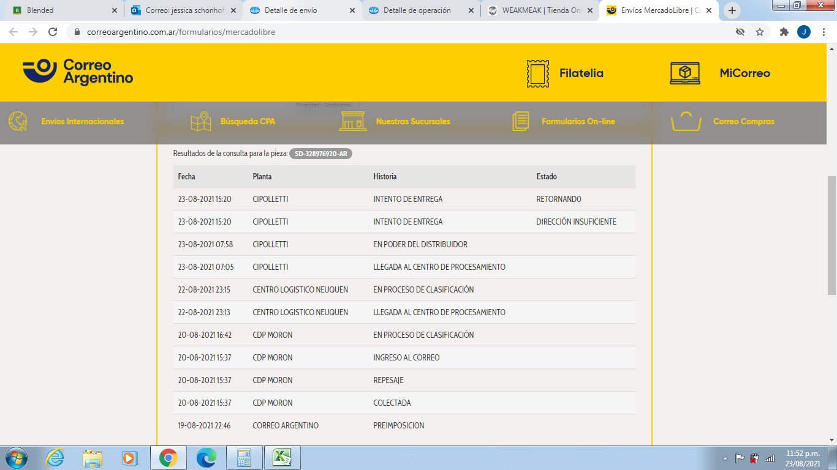Reload the page
Screen dimensions: 837x470
click(53, 32)
